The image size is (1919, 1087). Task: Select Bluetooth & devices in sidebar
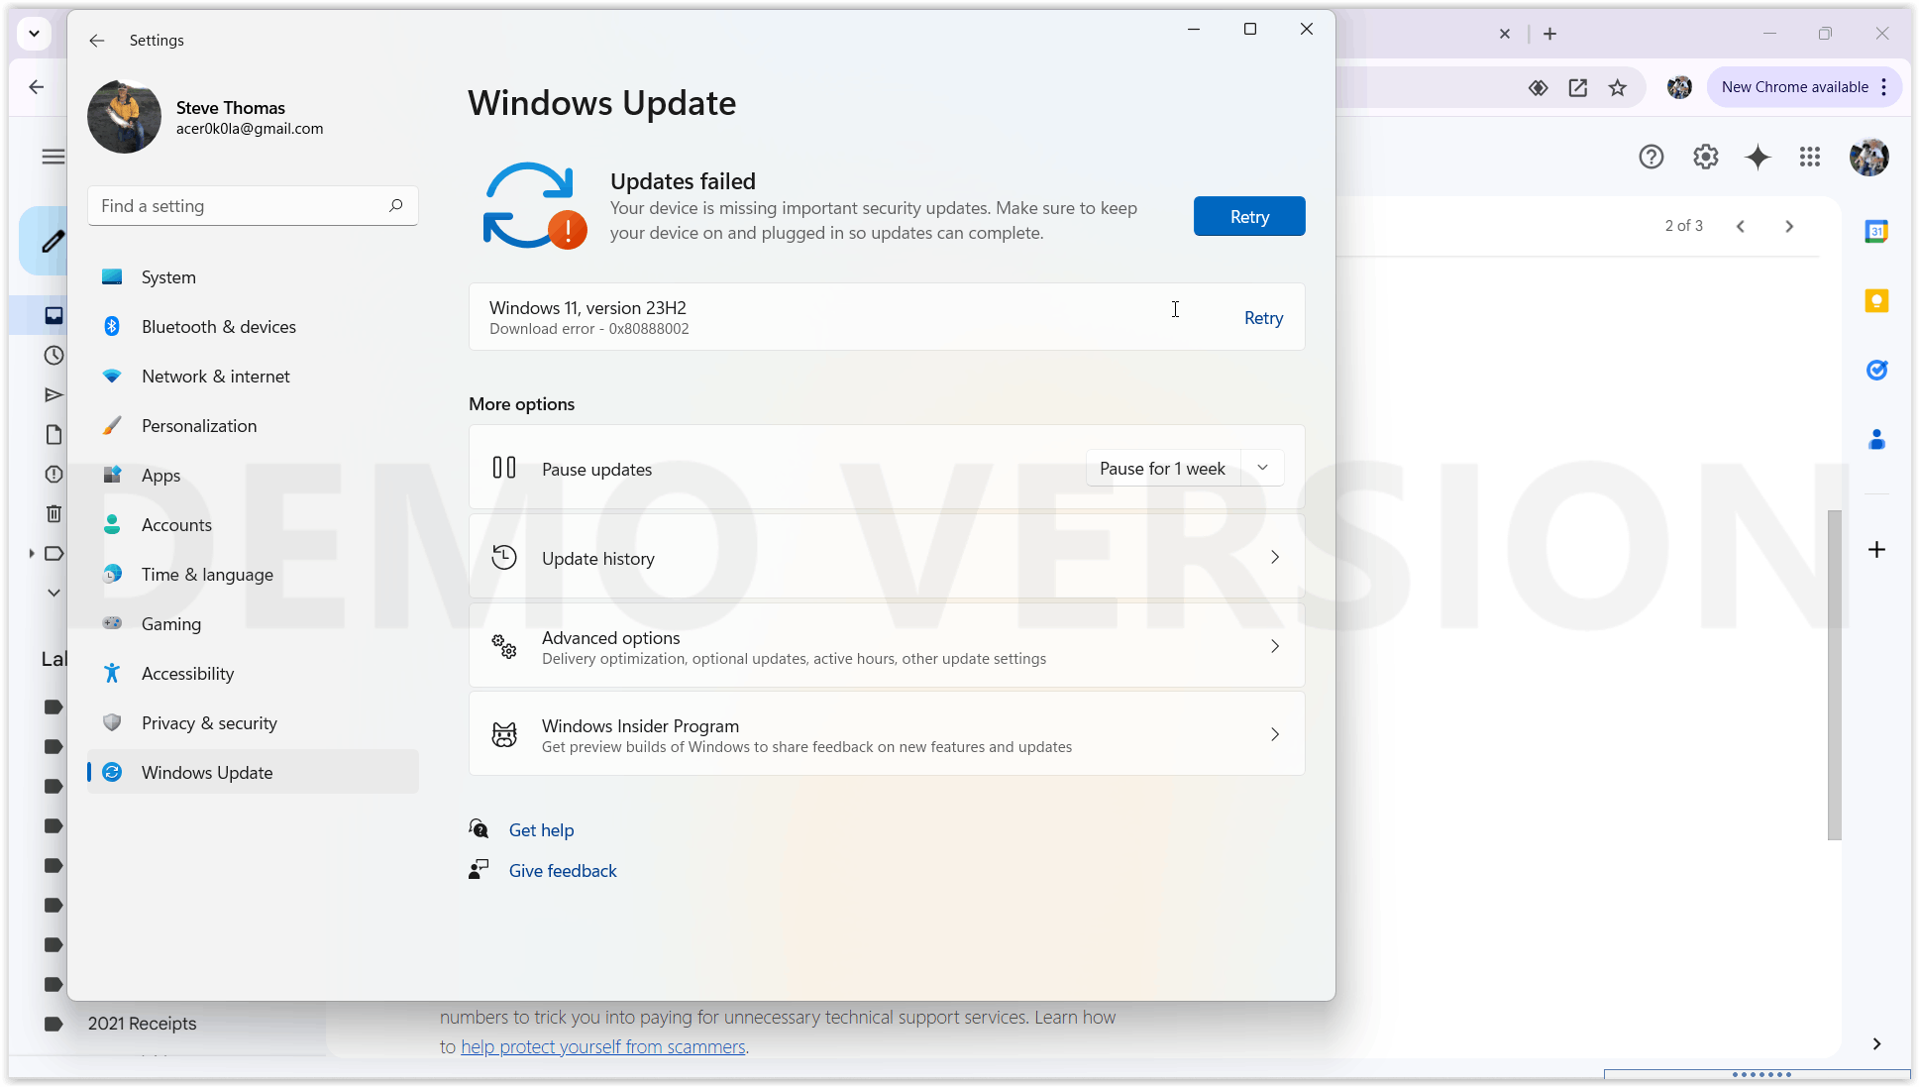(218, 327)
